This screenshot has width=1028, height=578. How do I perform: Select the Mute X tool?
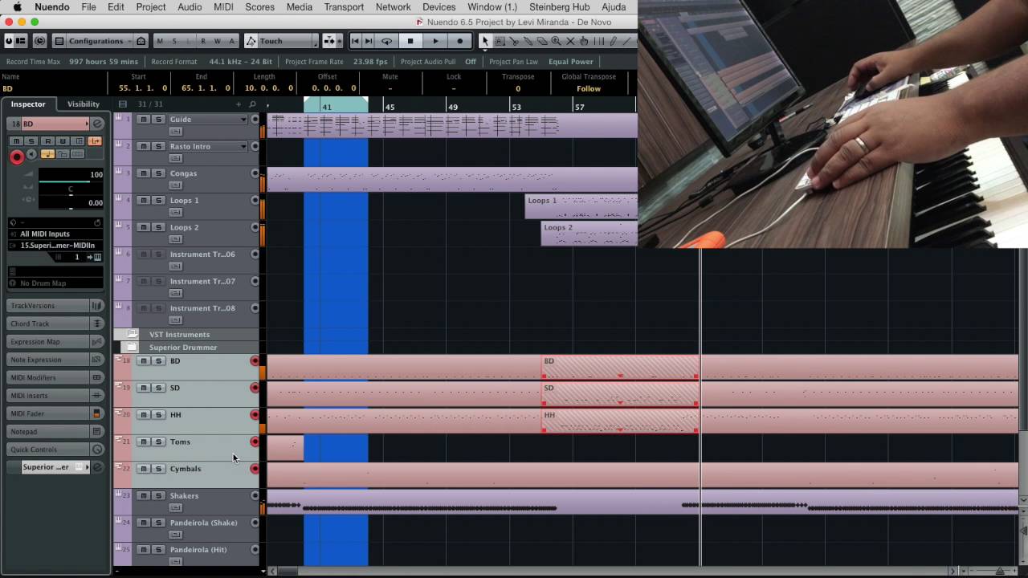point(570,41)
